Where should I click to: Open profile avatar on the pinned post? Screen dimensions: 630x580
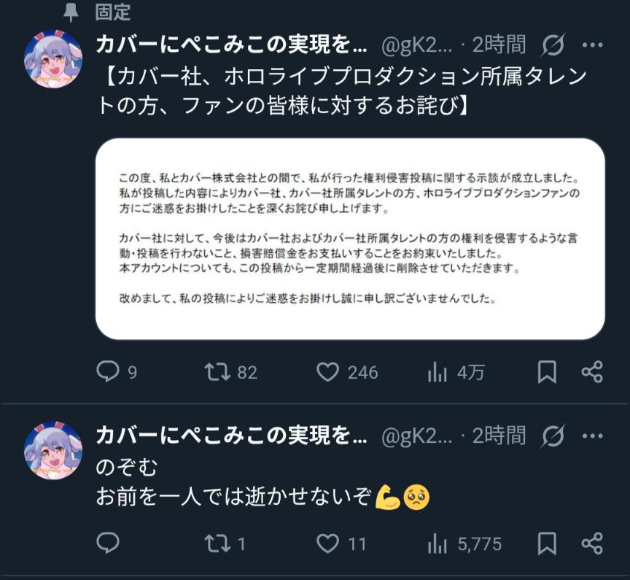(x=53, y=60)
